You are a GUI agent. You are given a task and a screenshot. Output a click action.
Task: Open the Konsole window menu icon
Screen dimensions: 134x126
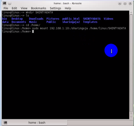click(x=4, y=3)
